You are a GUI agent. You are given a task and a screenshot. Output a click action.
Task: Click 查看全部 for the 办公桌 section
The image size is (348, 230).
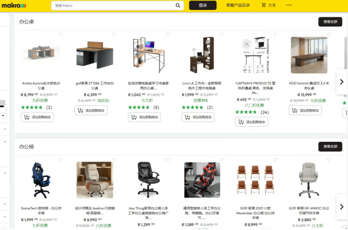(x=330, y=22)
